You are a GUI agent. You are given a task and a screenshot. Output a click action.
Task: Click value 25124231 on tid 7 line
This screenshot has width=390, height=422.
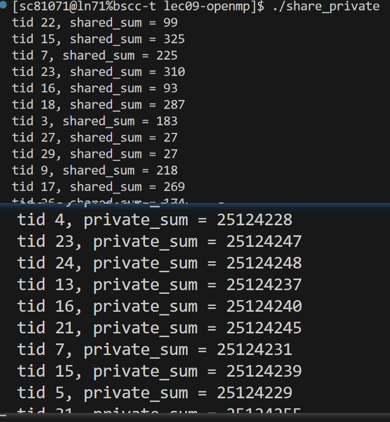[x=254, y=350]
